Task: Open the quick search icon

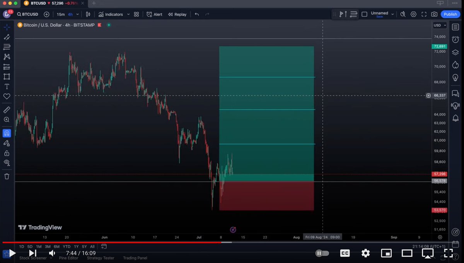Action: [403, 14]
